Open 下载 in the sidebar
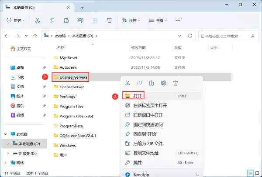The width and height of the screenshot is (262, 177). tap(17, 77)
